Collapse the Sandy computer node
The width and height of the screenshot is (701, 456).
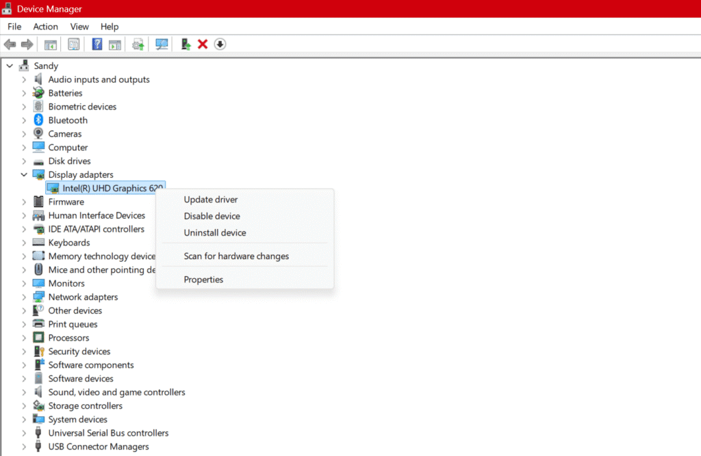[x=9, y=65]
